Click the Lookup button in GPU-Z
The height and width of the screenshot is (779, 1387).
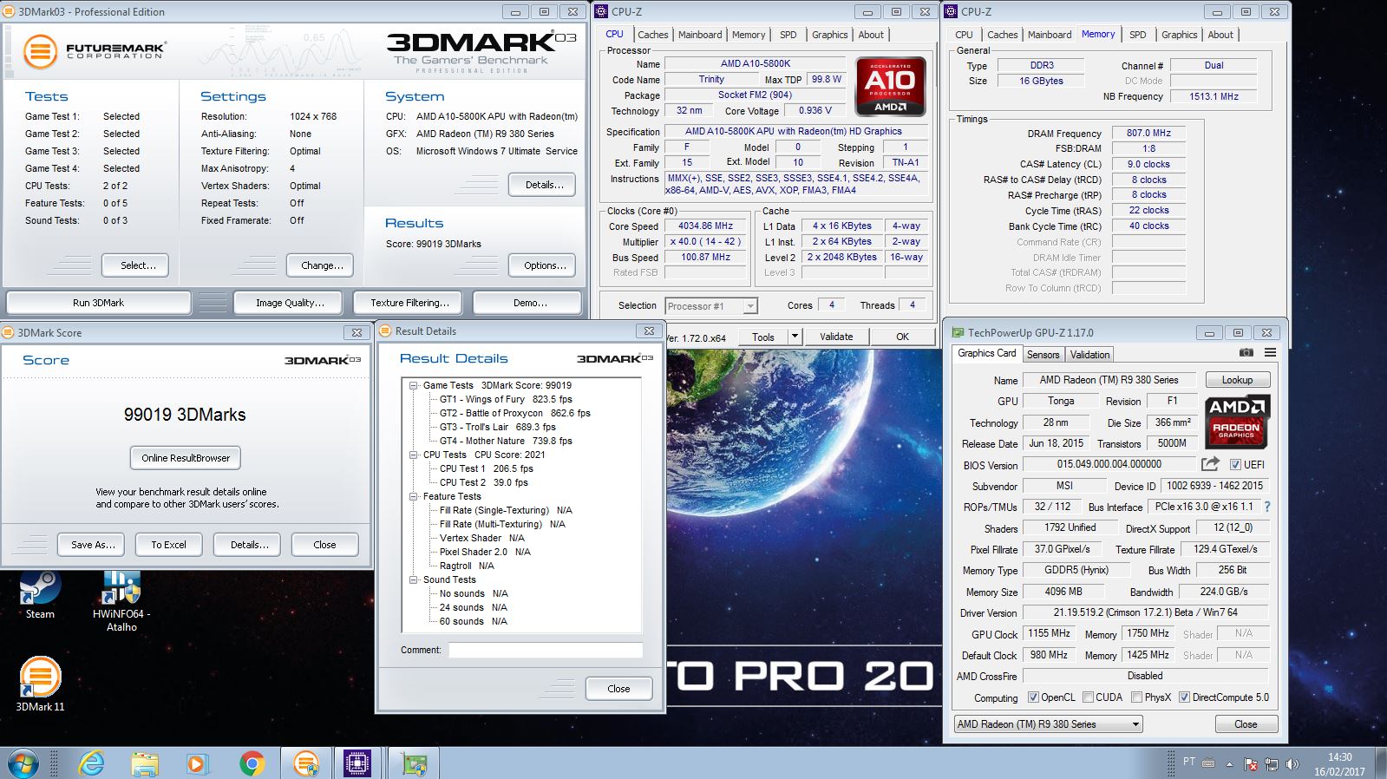tap(1237, 380)
